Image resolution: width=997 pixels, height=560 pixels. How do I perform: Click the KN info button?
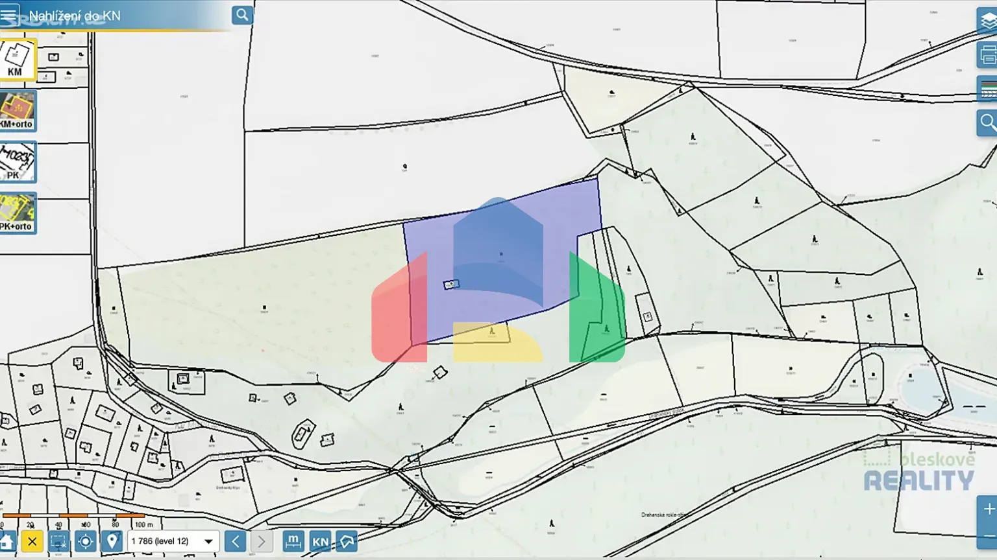click(320, 541)
